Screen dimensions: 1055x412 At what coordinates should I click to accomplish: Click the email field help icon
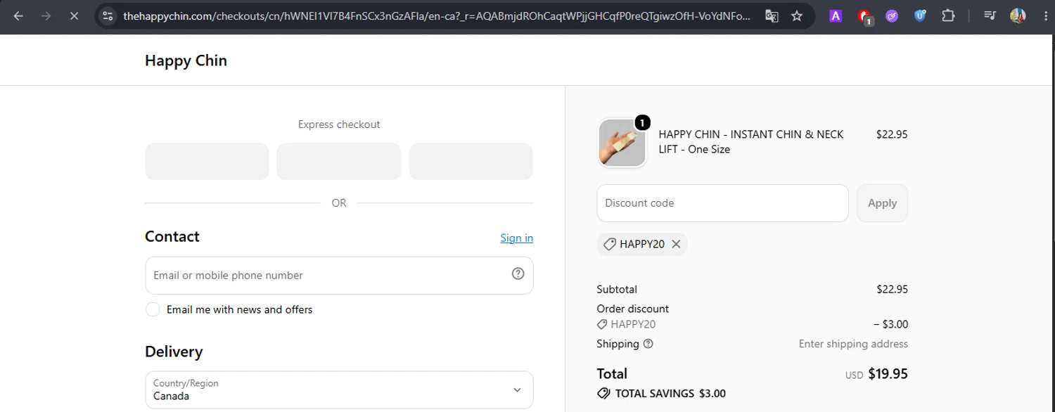click(518, 274)
